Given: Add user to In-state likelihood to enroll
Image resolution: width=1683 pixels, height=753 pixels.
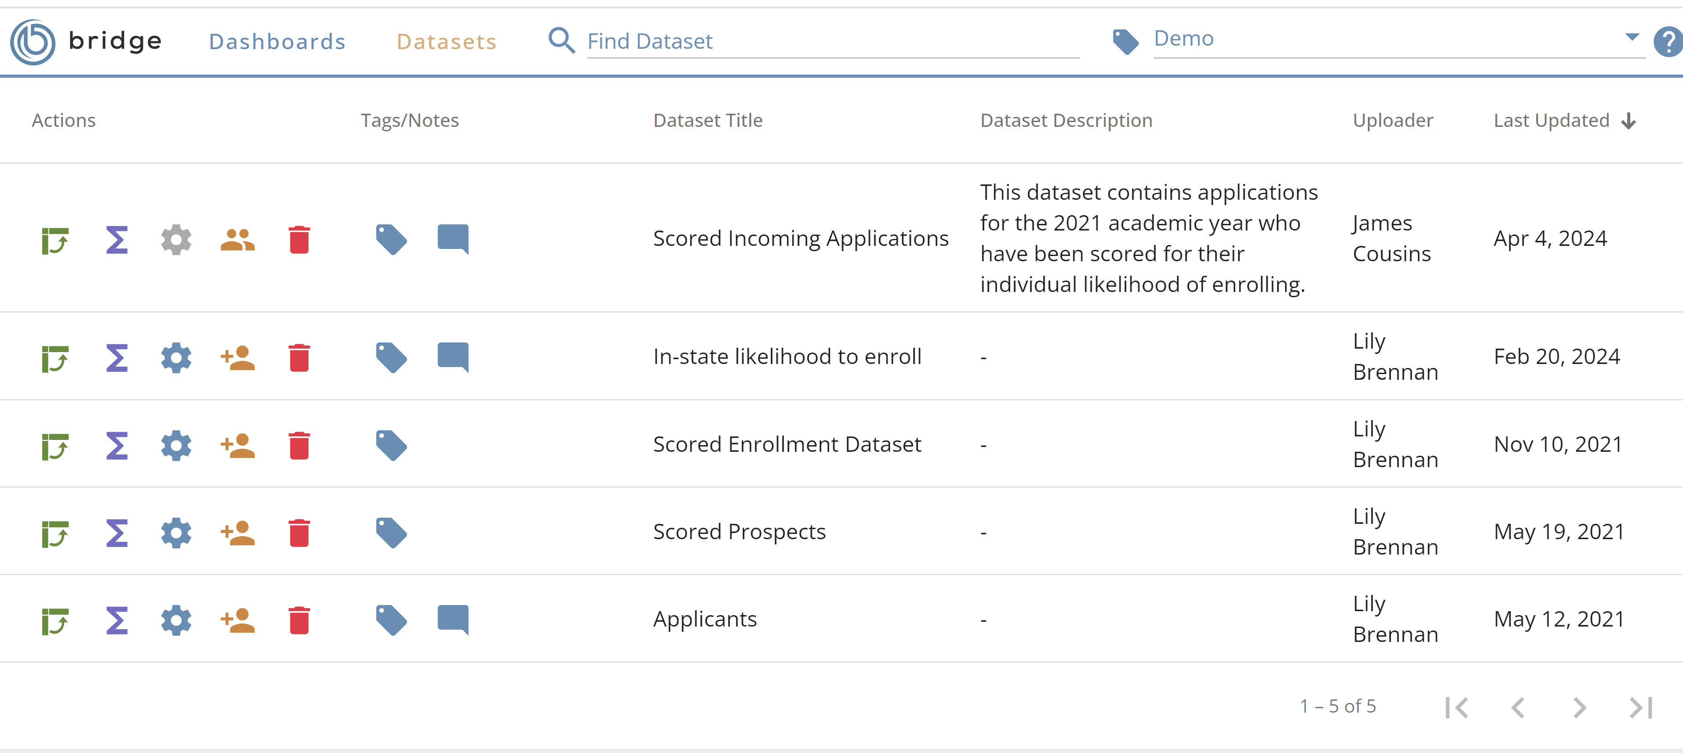Looking at the screenshot, I should (238, 357).
